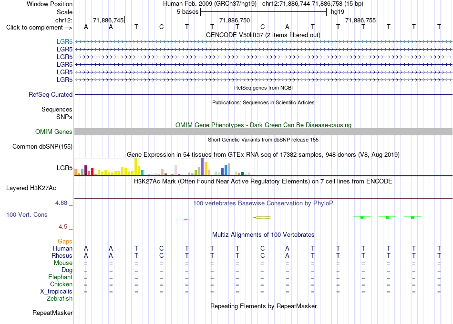This screenshot has height=324, width=453.
Task: Click the 'chr12:71,886,744-71,886,758 (15 bp)' position text
Action: click(x=313, y=4)
